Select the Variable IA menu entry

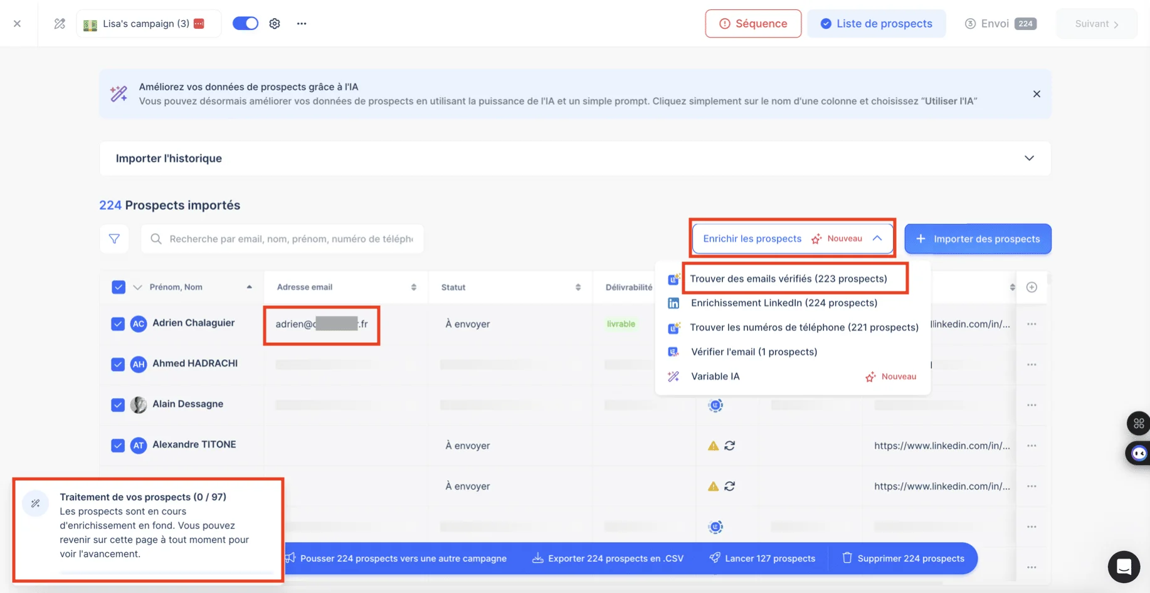[715, 376]
